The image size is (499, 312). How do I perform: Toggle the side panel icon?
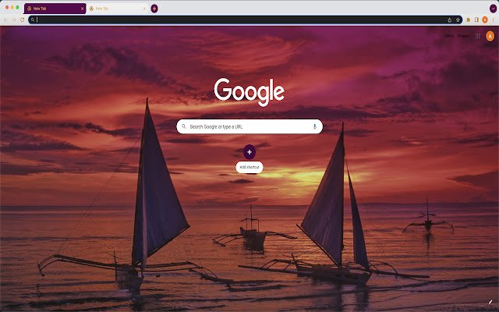click(x=476, y=19)
